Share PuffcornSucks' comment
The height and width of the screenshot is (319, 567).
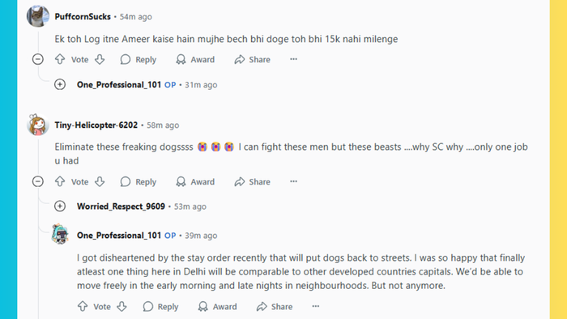tap(253, 59)
